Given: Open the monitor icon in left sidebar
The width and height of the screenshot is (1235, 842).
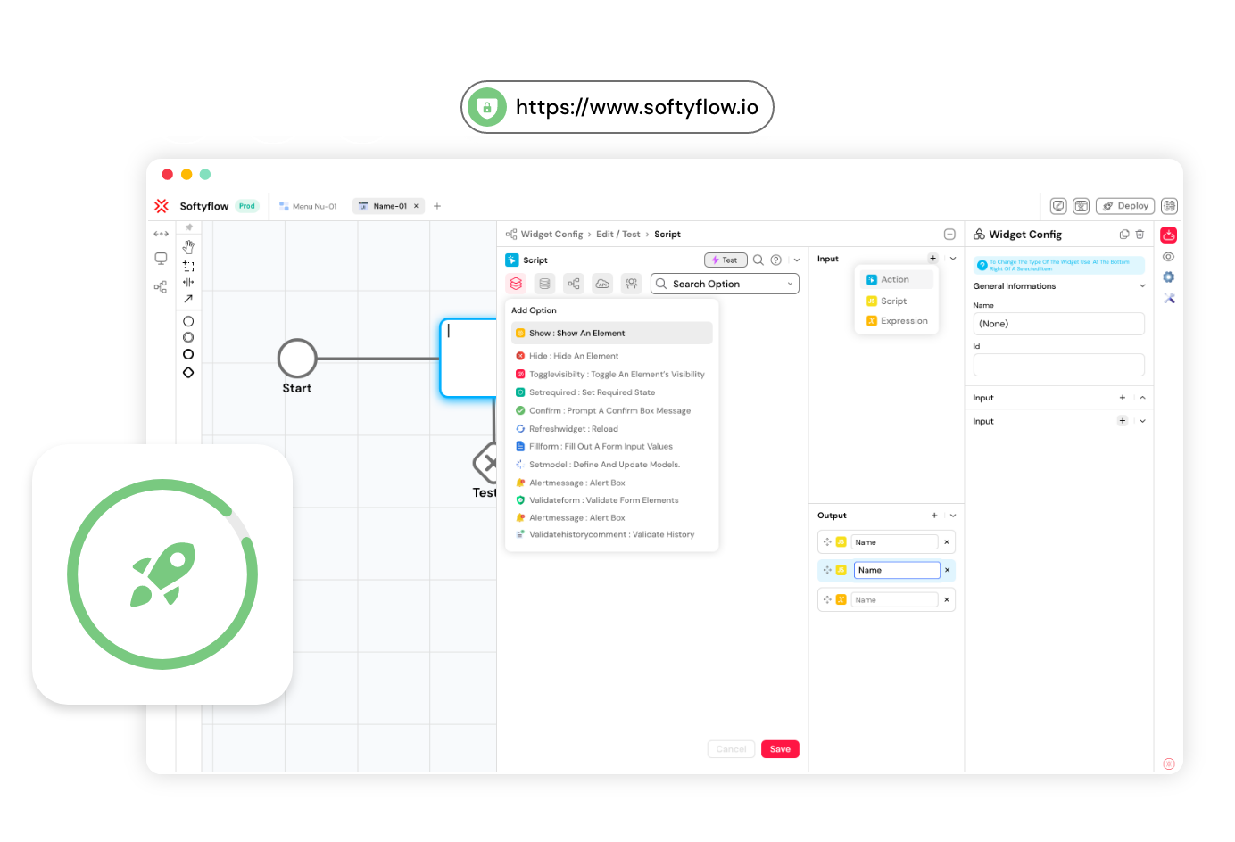Looking at the screenshot, I should (x=161, y=259).
